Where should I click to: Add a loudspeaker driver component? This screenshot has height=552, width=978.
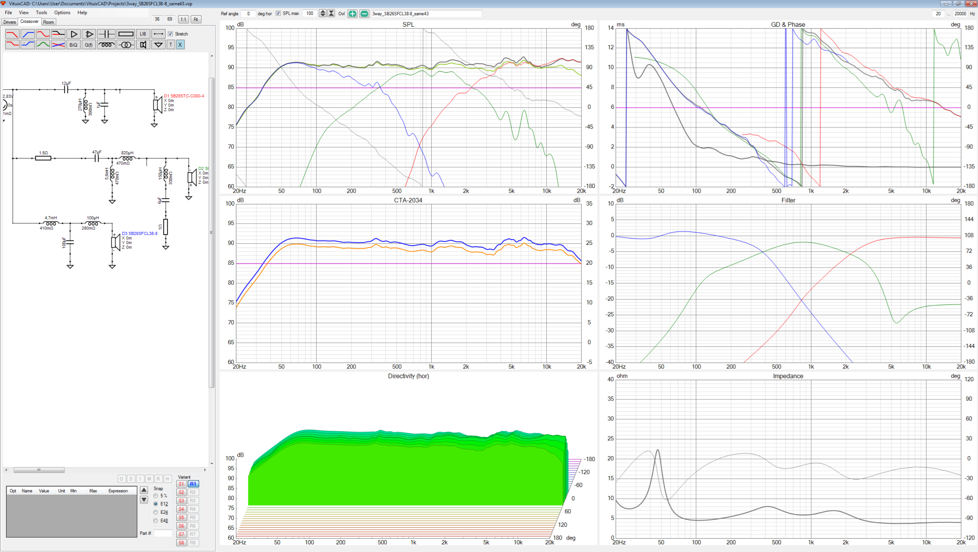(143, 44)
